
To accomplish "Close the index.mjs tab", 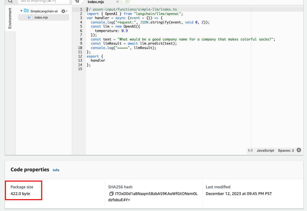I will [118, 2].
